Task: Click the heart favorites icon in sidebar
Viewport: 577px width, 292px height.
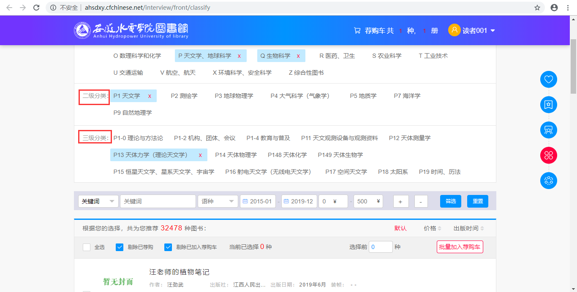Action: coord(548,79)
